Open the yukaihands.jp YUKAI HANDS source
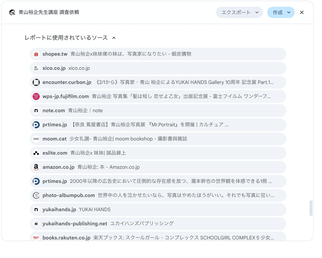The width and height of the screenshot is (322, 258). (158, 210)
